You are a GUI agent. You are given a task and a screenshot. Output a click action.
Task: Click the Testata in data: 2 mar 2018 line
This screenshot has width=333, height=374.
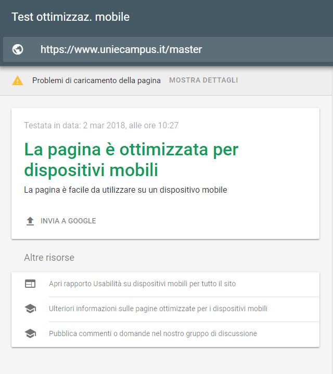pos(101,125)
